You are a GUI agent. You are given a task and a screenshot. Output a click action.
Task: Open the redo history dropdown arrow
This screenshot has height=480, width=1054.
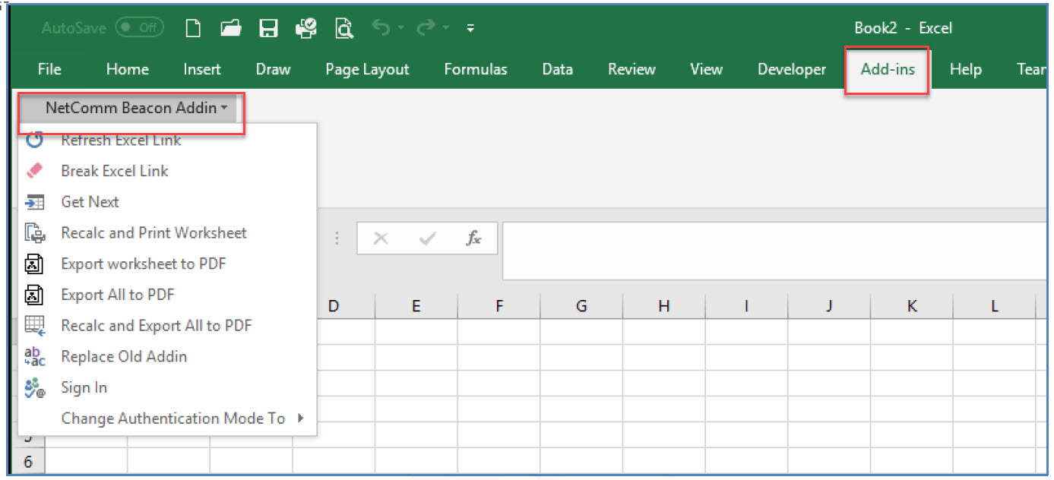tap(445, 29)
